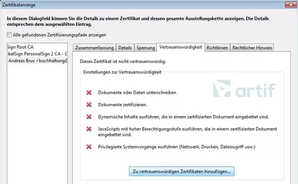Click text 'Dieses Zertifikat ist nicht vertrauenswürdig.'

point(123,62)
